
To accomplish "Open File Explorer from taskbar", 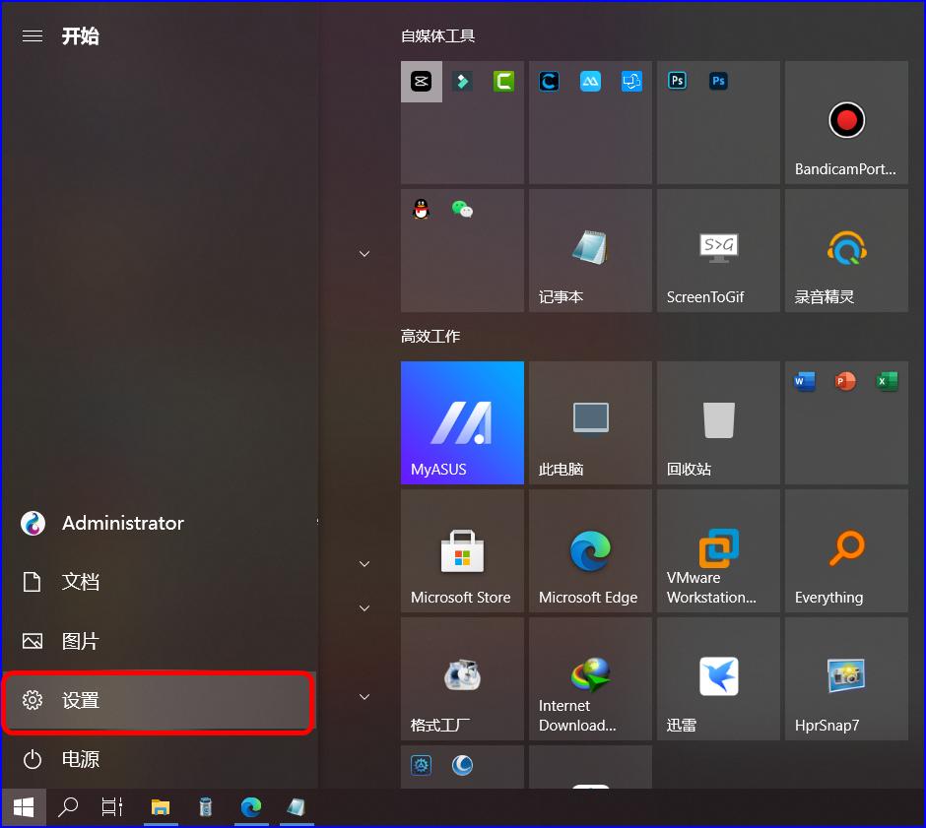I will [161, 806].
